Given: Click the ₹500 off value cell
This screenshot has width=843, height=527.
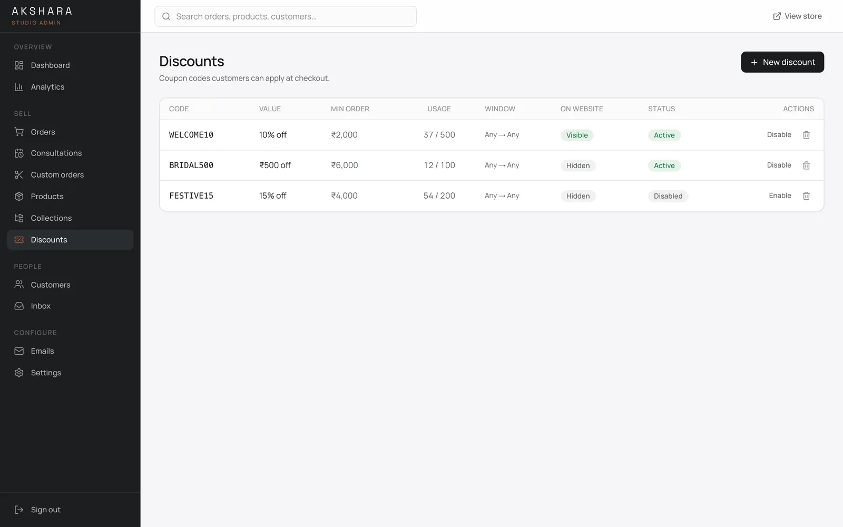Looking at the screenshot, I should [275, 165].
